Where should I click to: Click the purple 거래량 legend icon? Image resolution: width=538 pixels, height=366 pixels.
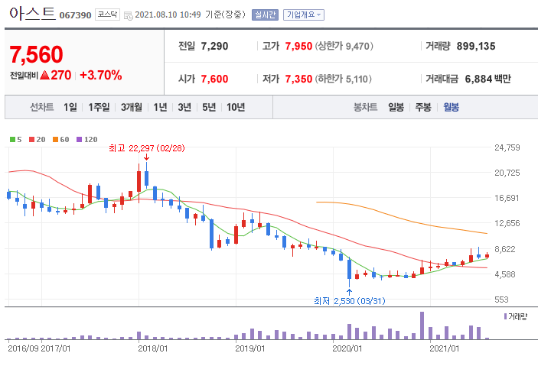pyautogui.click(x=505, y=316)
